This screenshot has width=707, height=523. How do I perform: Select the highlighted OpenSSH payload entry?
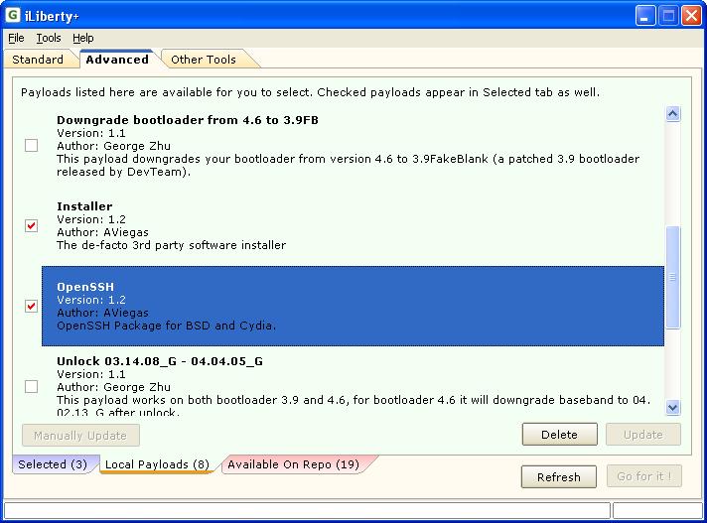(x=353, y=307)
